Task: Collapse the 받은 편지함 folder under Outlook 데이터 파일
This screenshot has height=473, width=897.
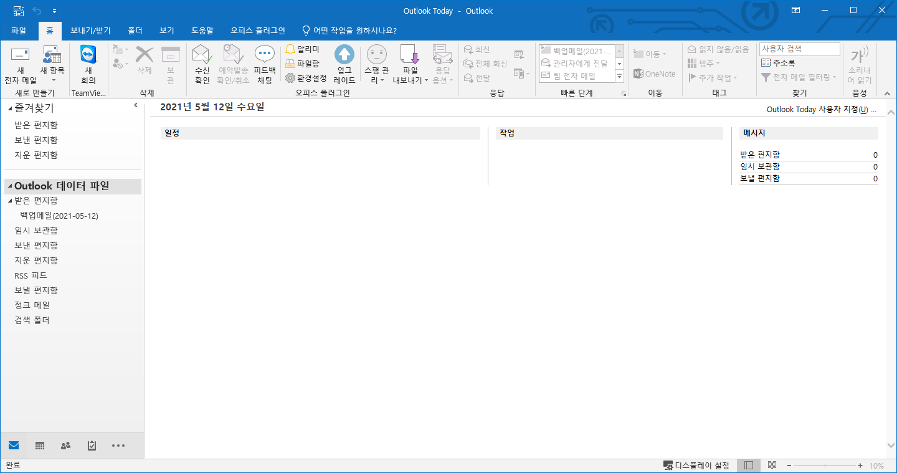Action: (x=10, y=201)
